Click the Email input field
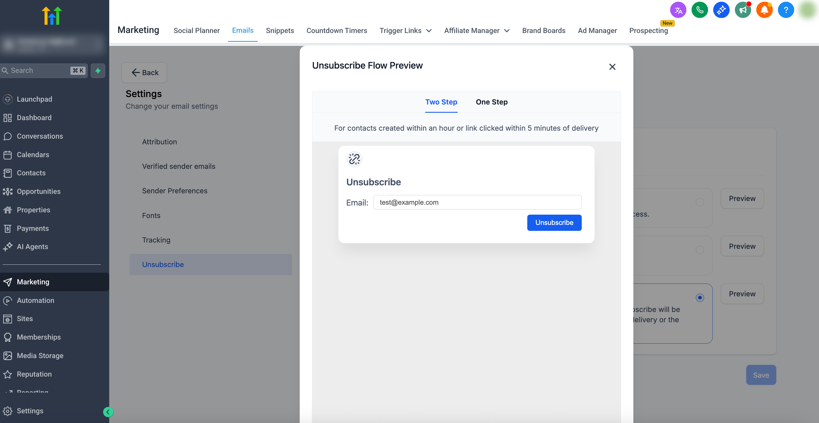 coord(477,202)
